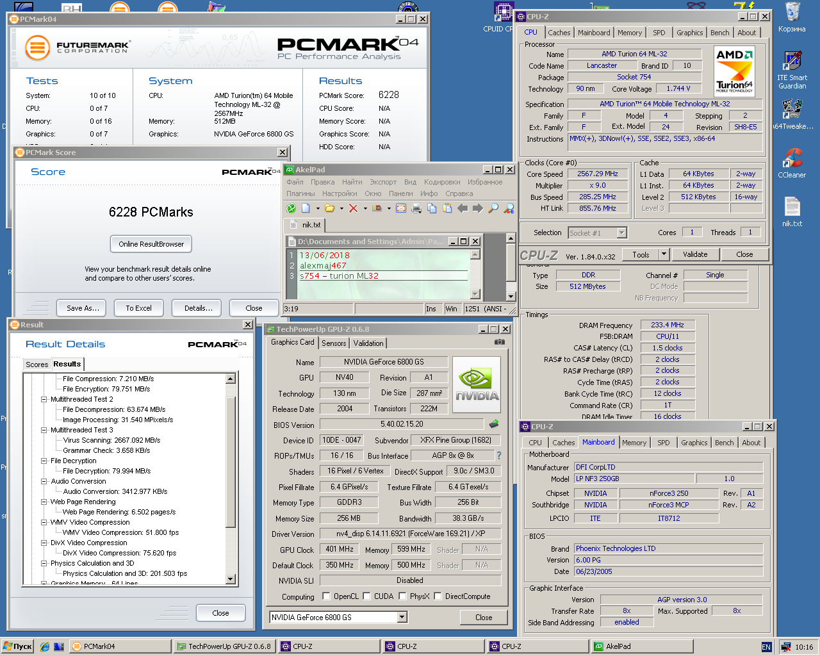Click the AkelPad new document icon
This screenshot has width=820, height=656.
[x=306, y=208]
